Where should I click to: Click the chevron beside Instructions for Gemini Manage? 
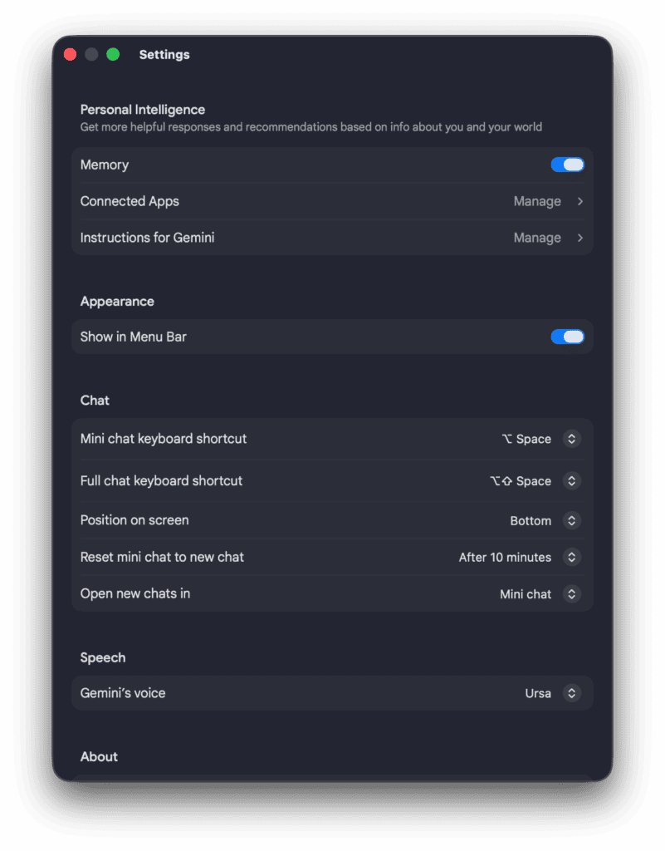(x=579, y=238)
